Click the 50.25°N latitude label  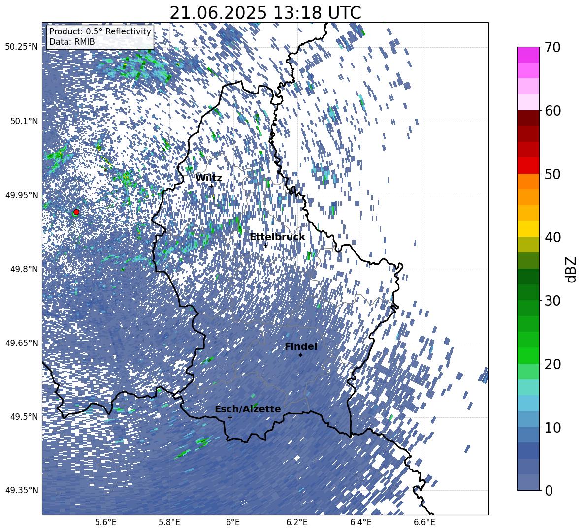point(22,47)
